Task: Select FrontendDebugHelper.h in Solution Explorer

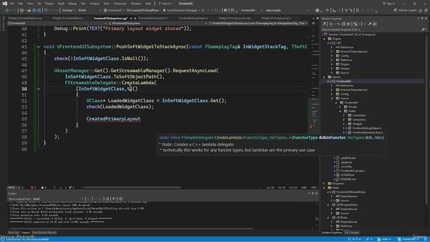Action: pos(367,128)
